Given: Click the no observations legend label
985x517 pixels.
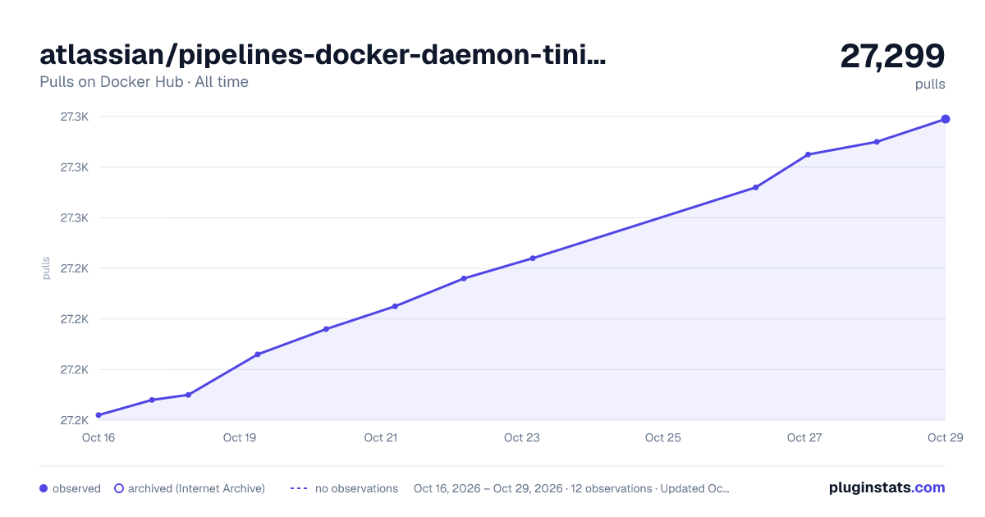Looking at the screenshot, I should (x=356, y=488).
